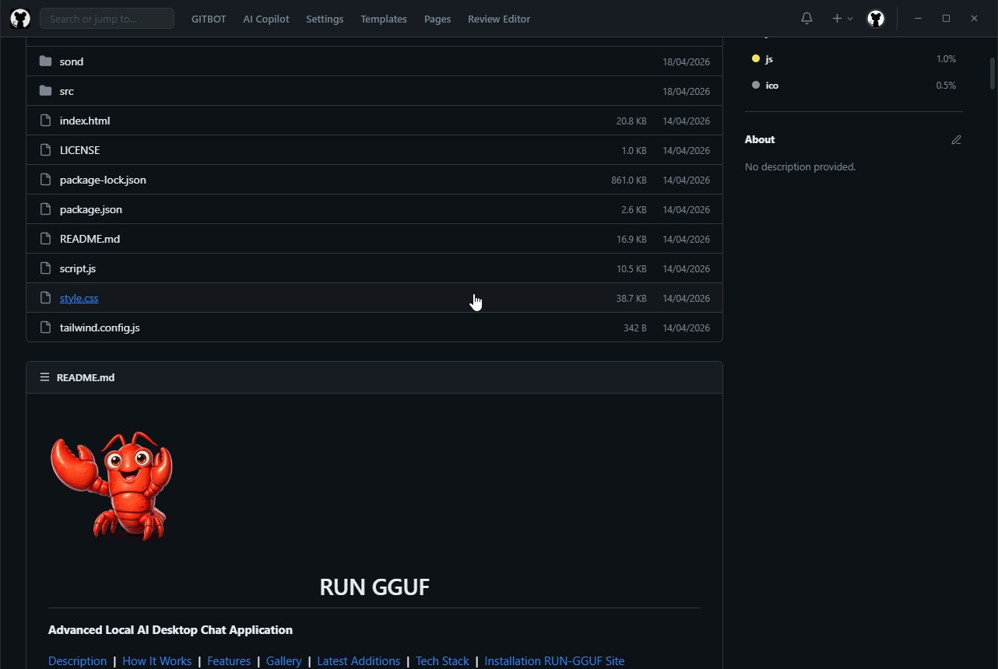Click the lobster mascot image

point(111,485)
